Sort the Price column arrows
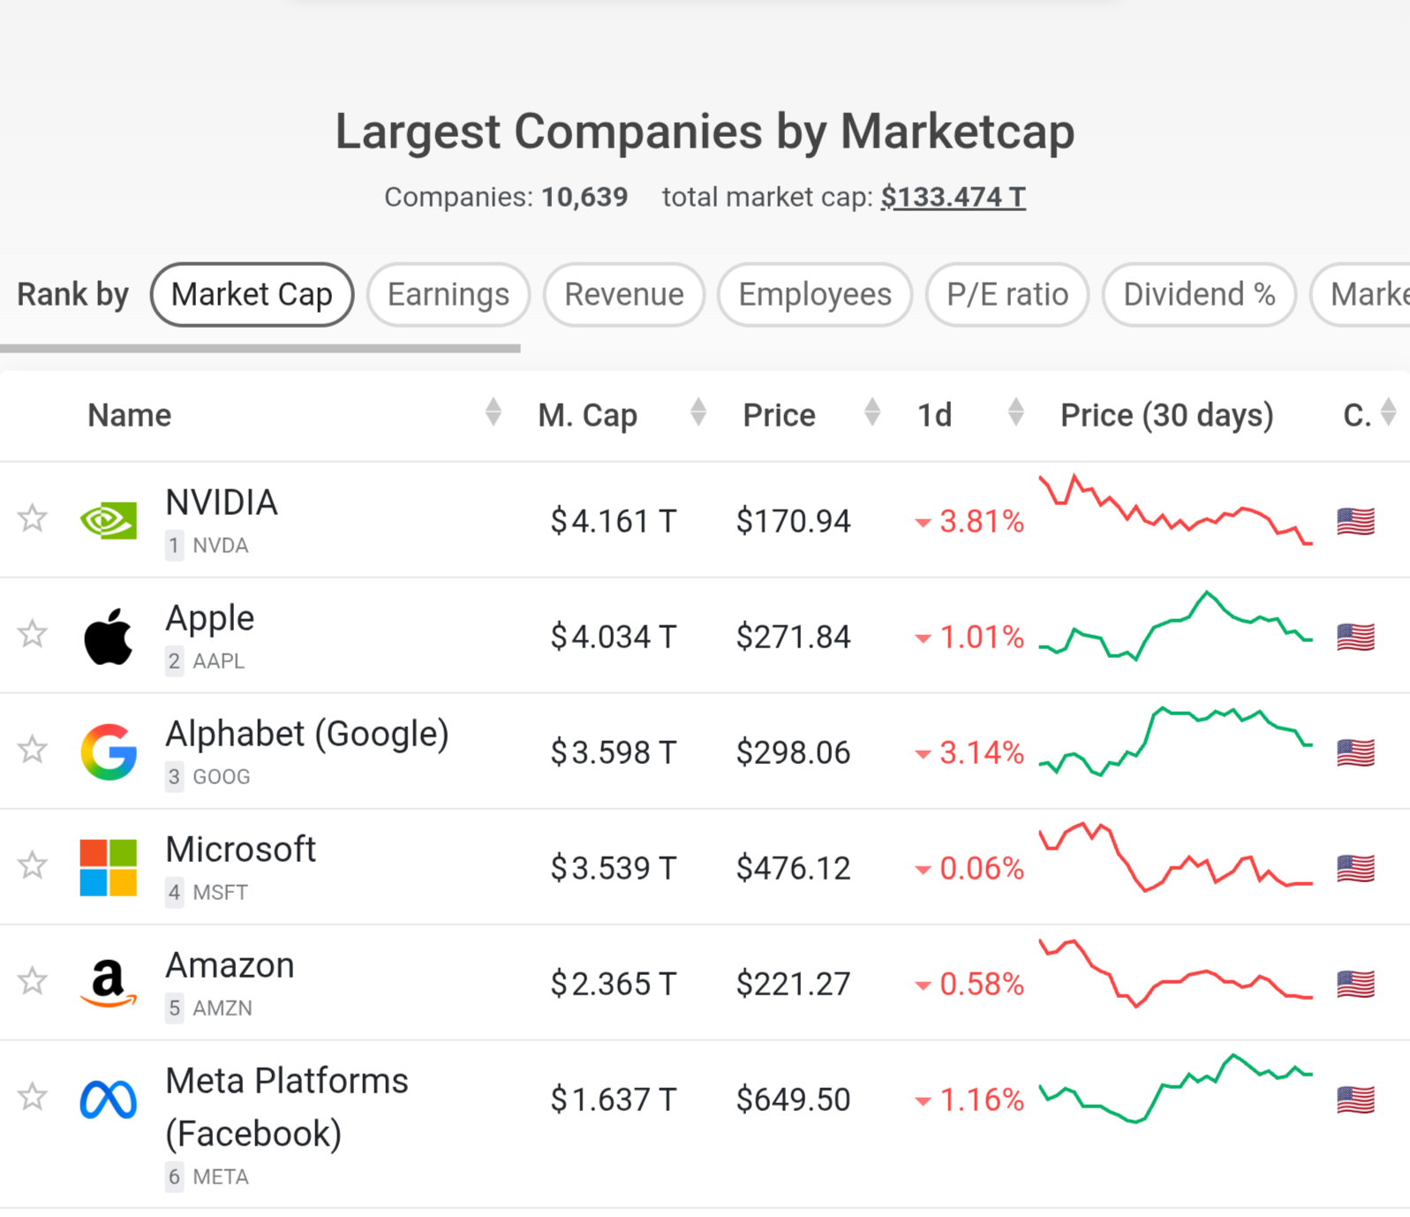 tap(872, 412)
